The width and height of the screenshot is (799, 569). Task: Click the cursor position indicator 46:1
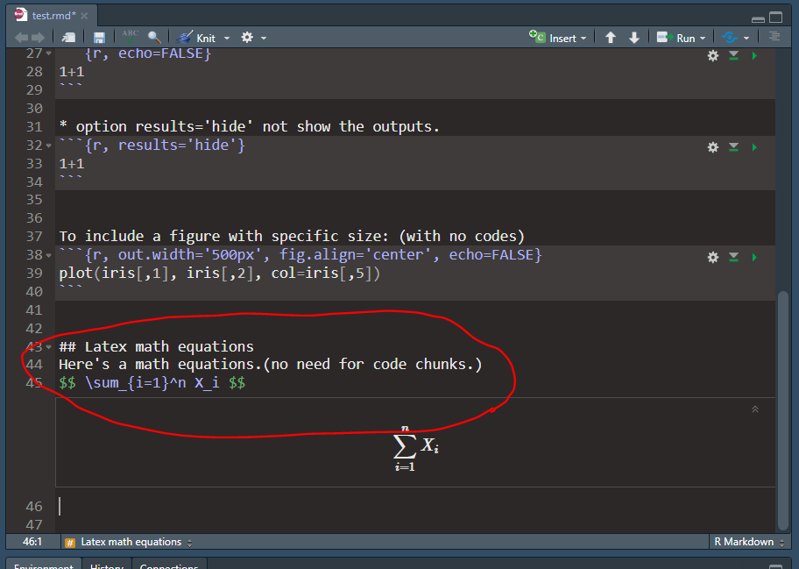[32, 542]
